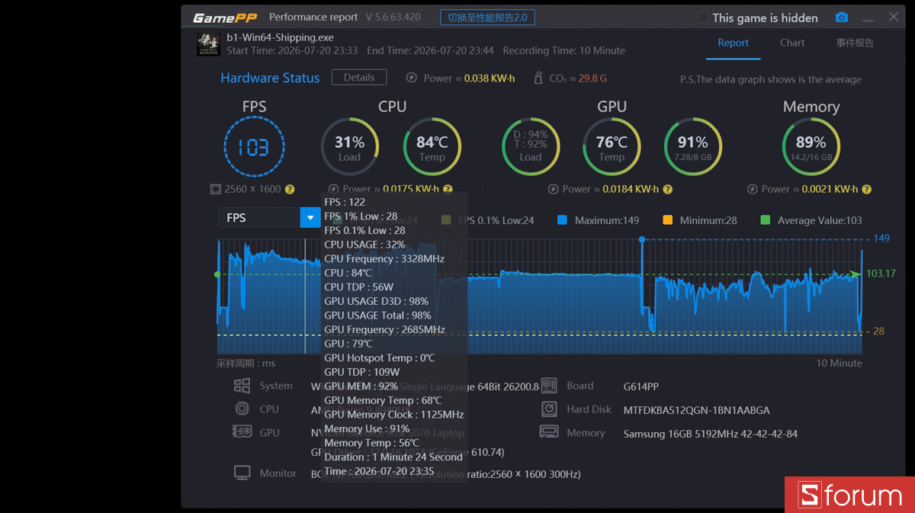Screen dimensions: 915x513
Task: Close the GamePP performance report window
Action: point(894,17)
